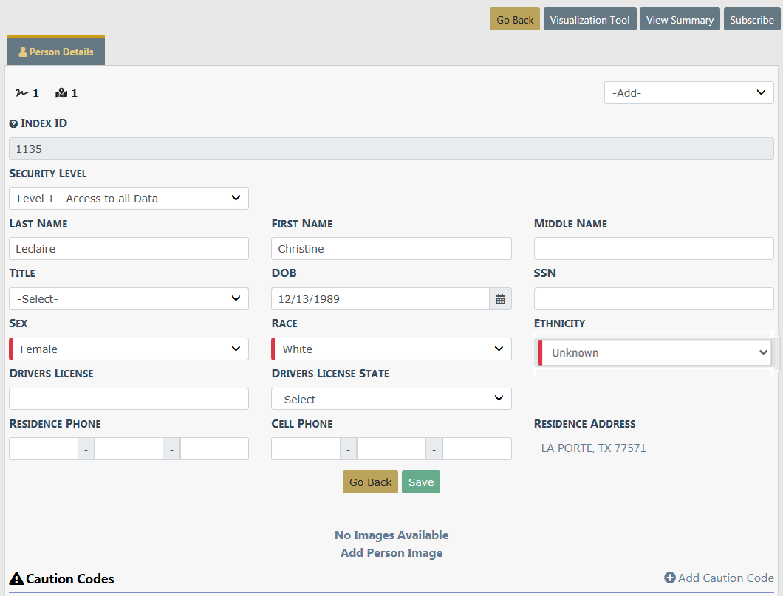Open the Ethnicity dropdown showing Unknown
This screenshot has width=783, height=596.
click(654, 353)
